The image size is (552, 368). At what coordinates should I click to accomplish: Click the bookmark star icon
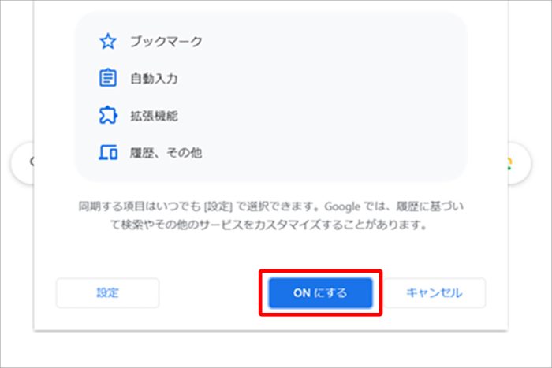[108, 42]
